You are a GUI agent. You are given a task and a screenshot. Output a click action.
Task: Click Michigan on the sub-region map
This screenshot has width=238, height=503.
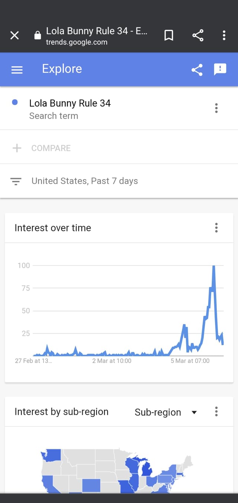[147, 470]
